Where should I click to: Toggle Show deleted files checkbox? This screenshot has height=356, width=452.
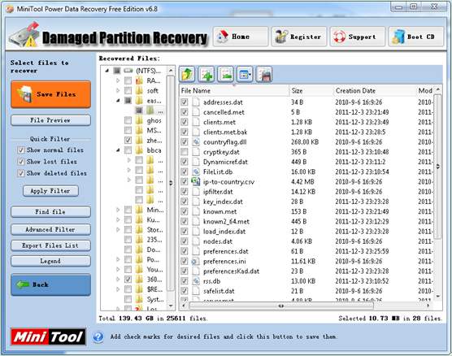click(x=21, y=173)
